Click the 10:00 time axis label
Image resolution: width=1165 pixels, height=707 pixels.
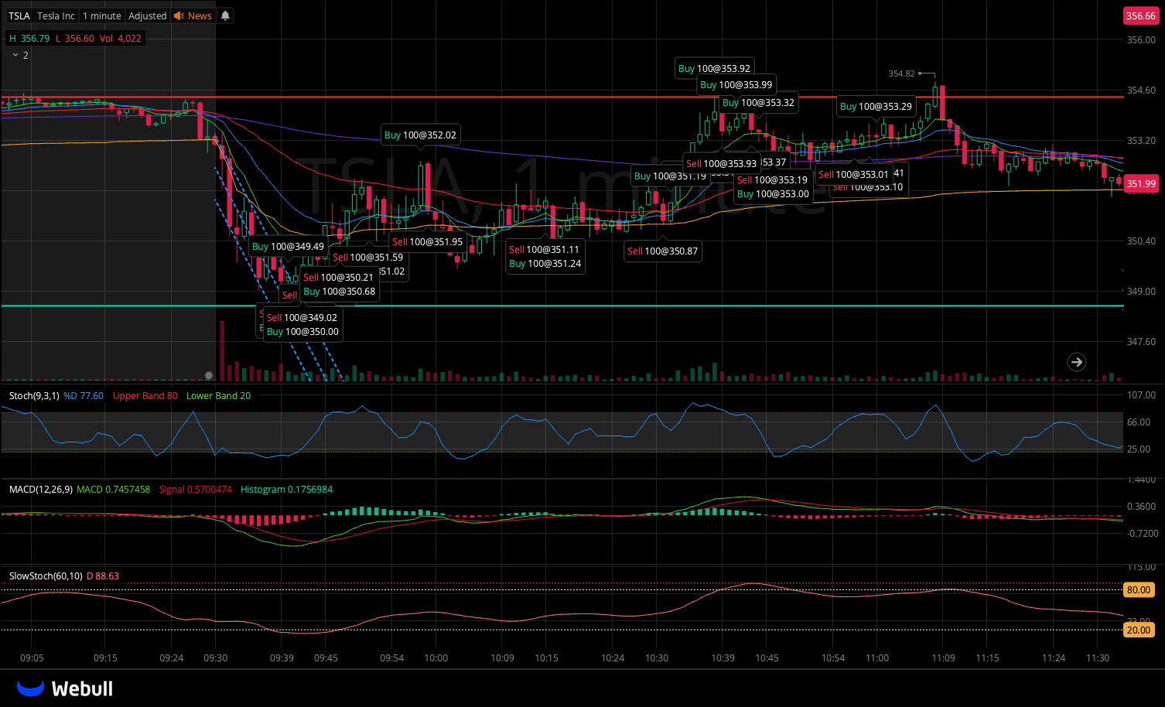(436, 657)
